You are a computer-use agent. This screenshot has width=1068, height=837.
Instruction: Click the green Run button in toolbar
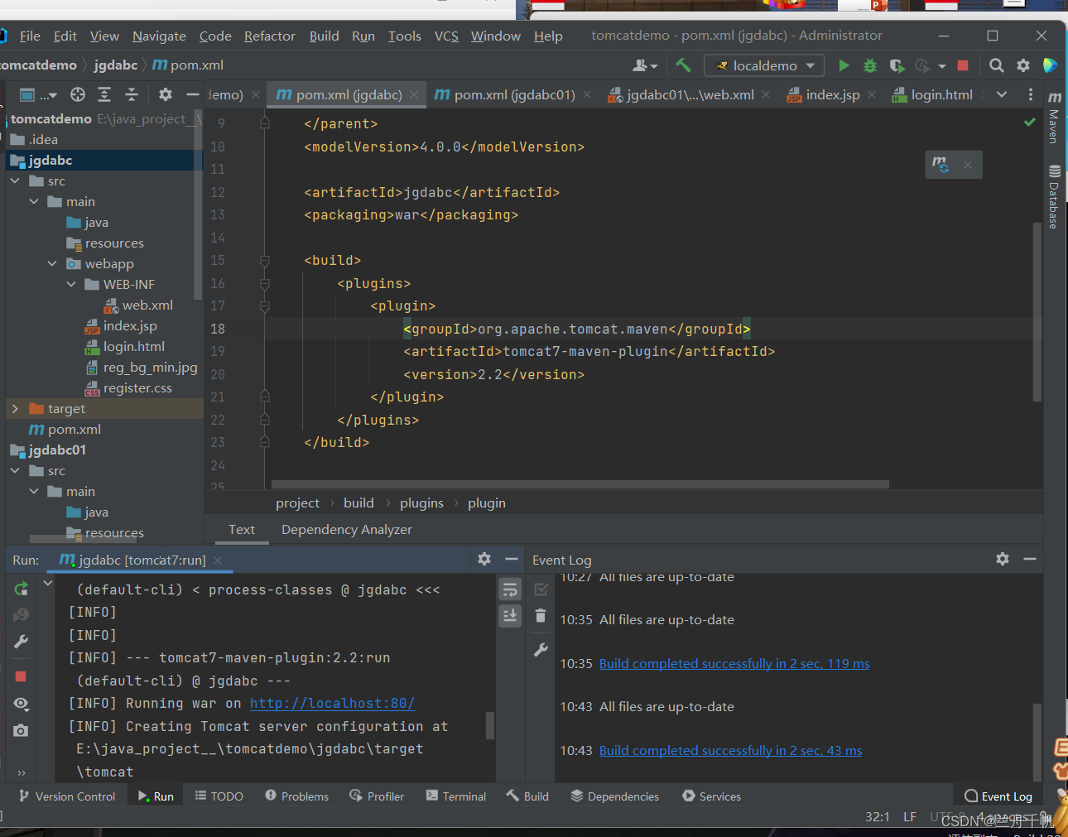[x=844, y=65]
